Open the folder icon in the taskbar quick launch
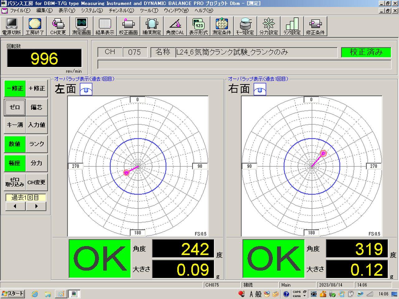 pyautogui.click(x=48, y=294)
